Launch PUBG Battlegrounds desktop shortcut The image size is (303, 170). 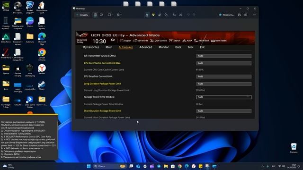coord(18,8)
